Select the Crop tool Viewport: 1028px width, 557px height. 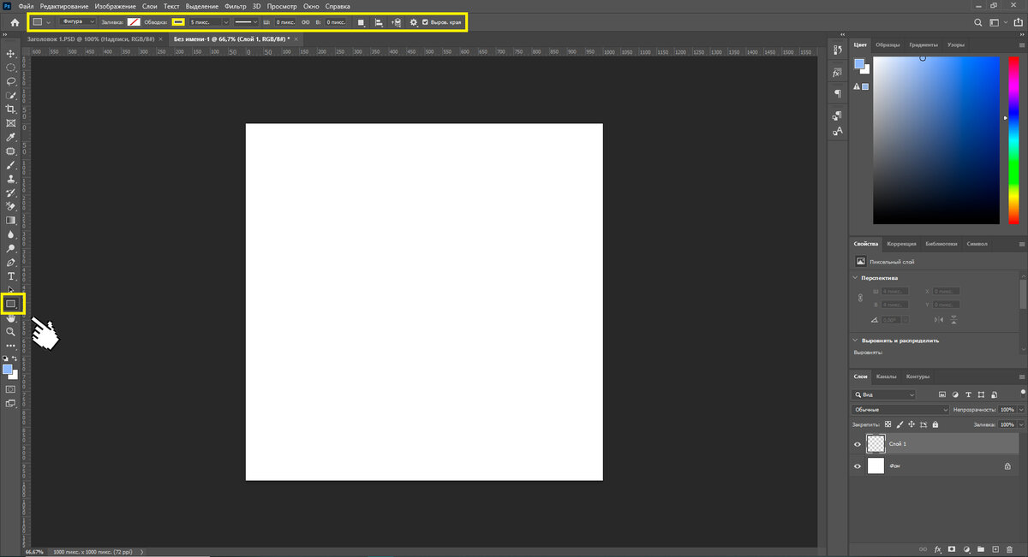coord(11,109)
